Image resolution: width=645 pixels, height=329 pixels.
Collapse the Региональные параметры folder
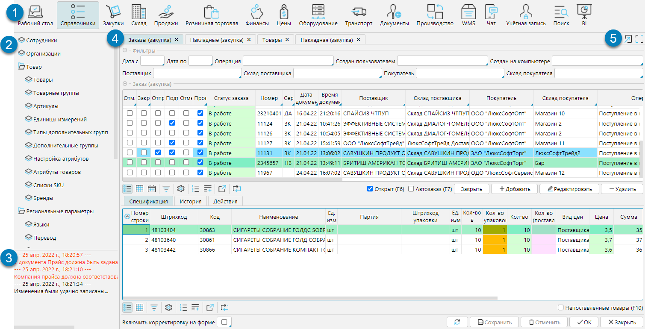21,211
